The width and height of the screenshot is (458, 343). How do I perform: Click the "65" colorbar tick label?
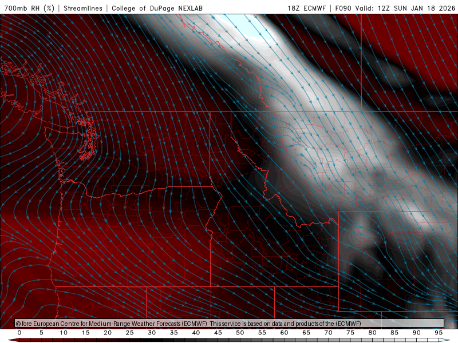[x=306, y=333]
